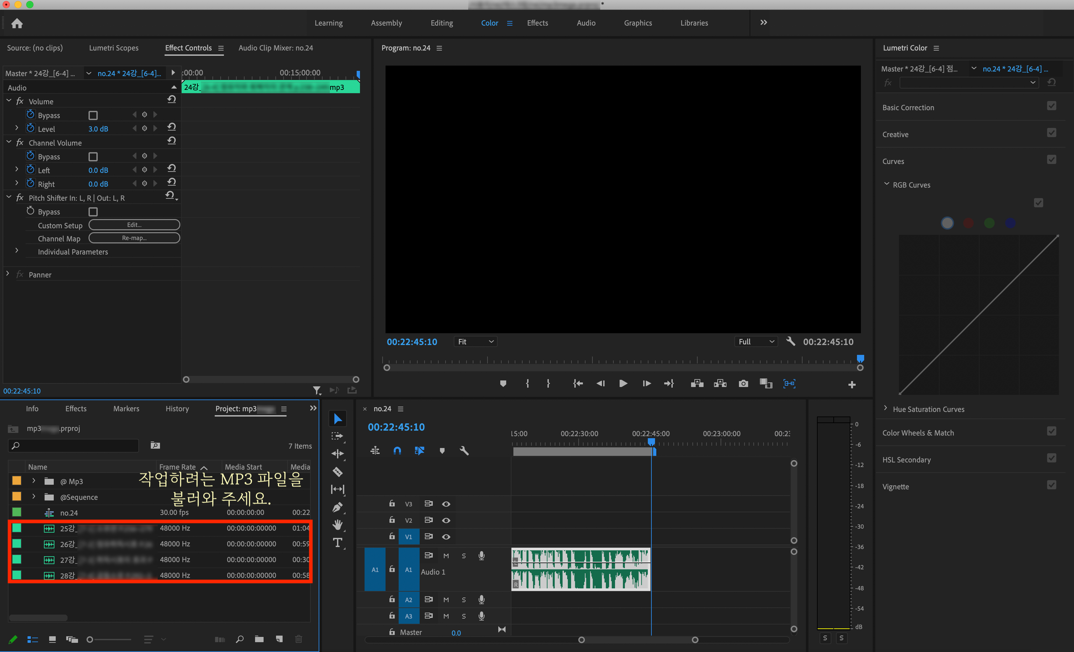Toggle the timeline Snap magnet icon
The width and height of the screenshot is (1074, 652).
pos(397,451)
